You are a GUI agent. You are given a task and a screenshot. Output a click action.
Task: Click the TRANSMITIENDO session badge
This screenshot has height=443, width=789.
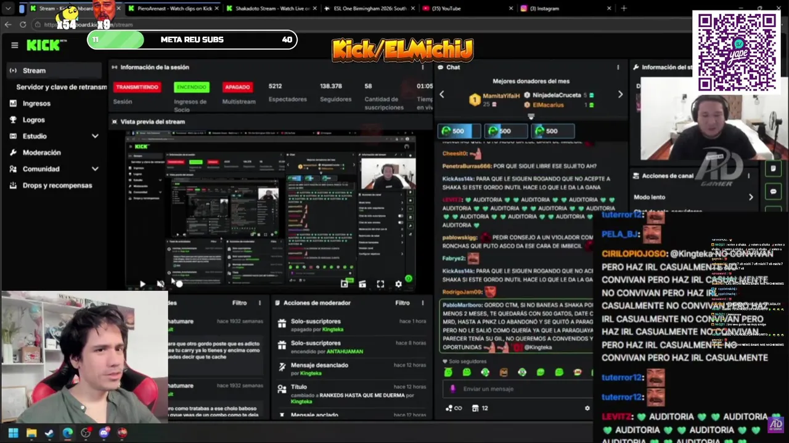[x=137, y=87]
